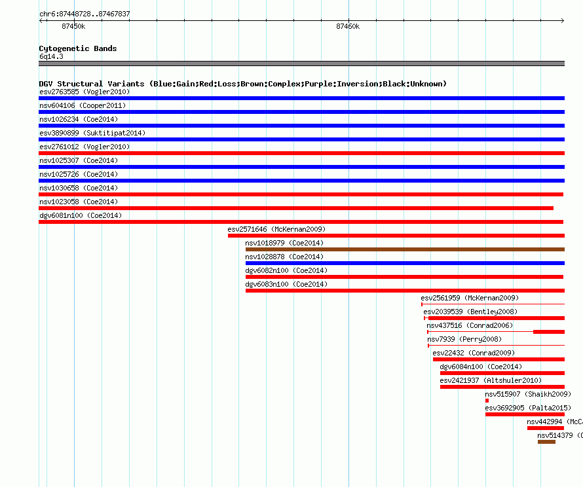
Task: Click the red bar under nsv442994
Action: 546,428
